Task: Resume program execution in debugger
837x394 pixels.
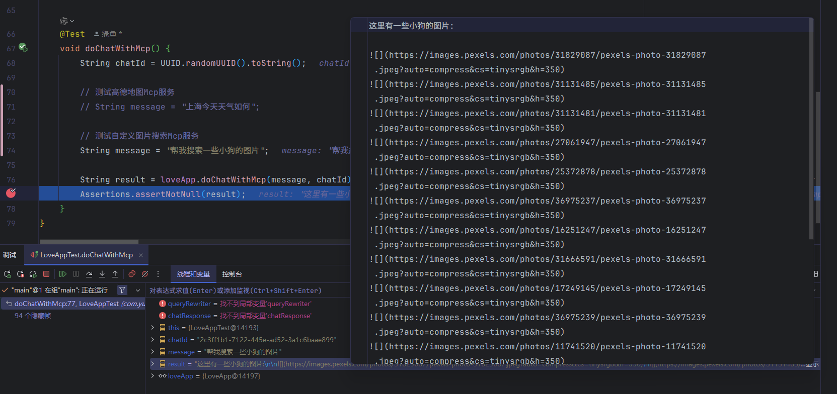Action: pos(63,274)
